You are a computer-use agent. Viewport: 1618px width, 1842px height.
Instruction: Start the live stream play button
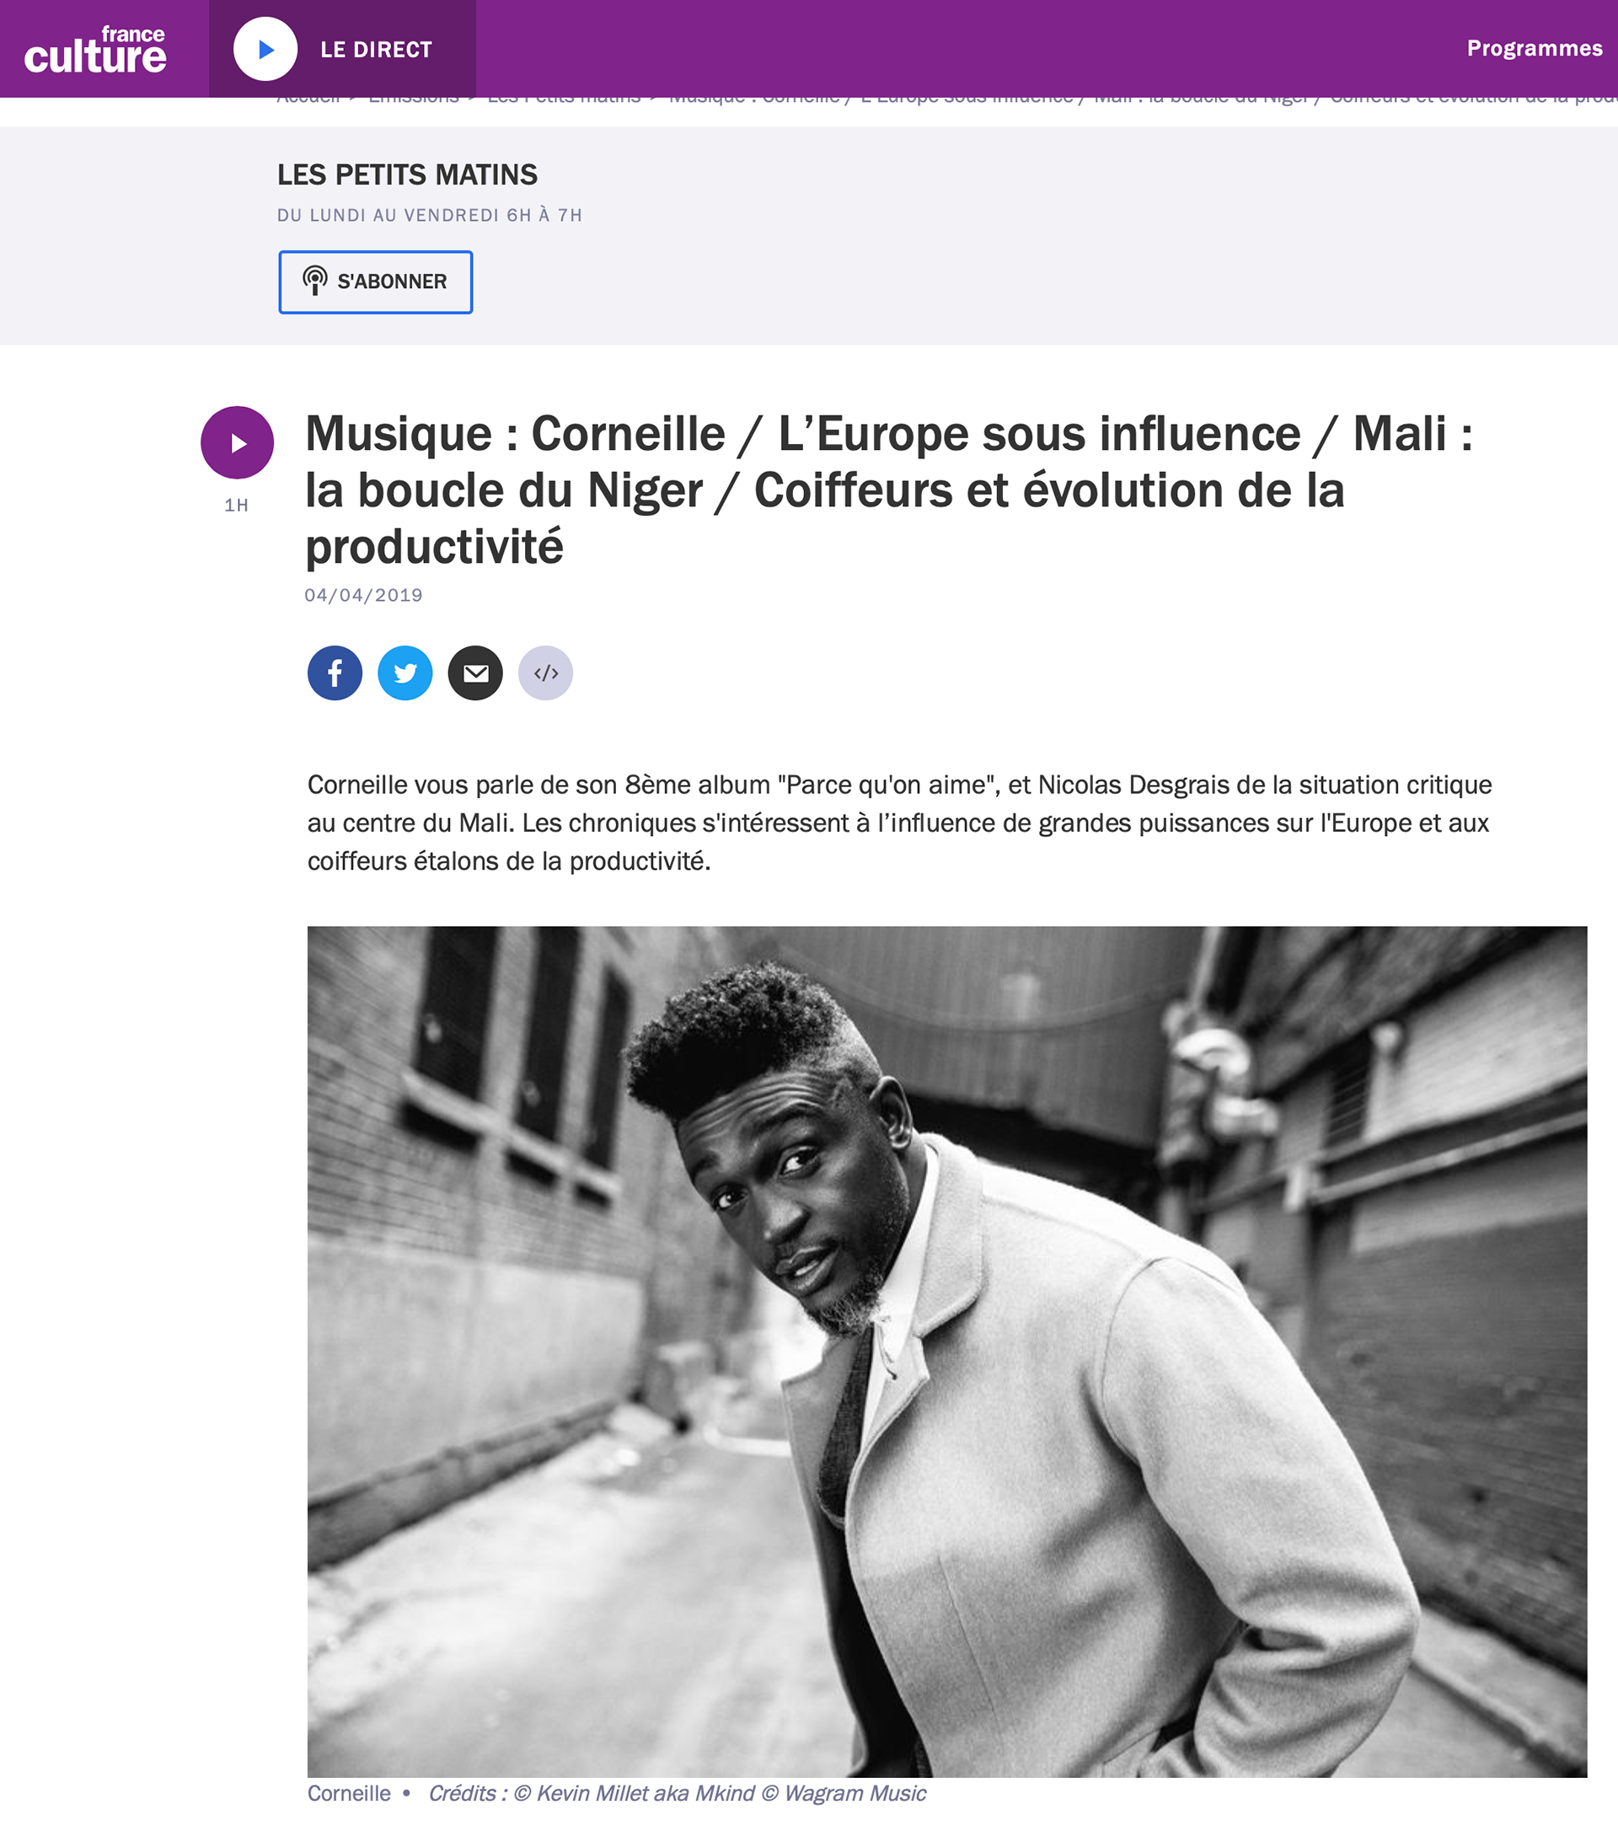pos(265,49)
